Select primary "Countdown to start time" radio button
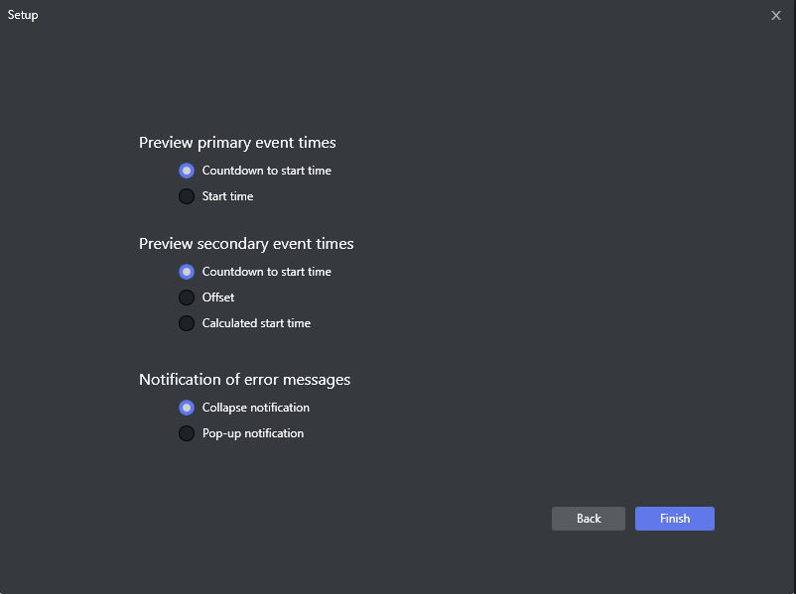796x594 pixels. [187, 171]
